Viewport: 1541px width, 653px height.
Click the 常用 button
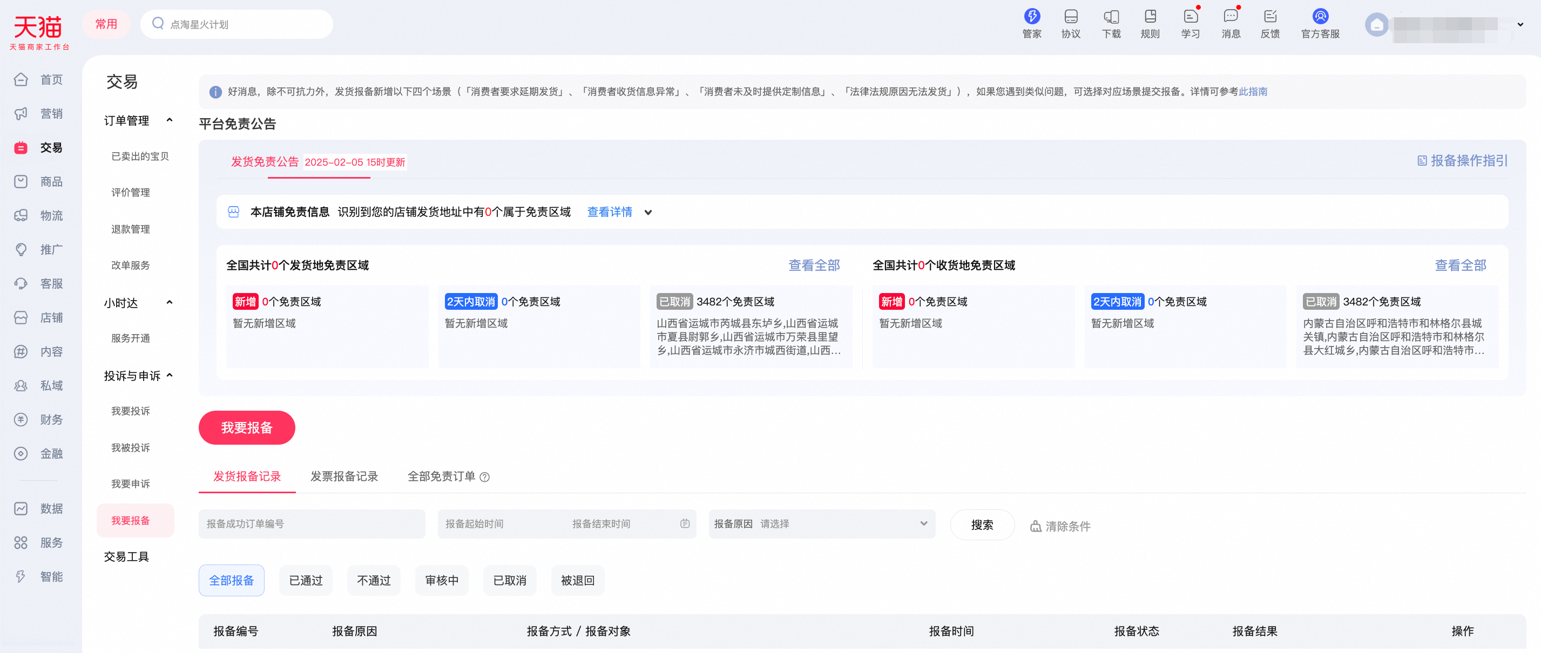(x=106, y=24)
